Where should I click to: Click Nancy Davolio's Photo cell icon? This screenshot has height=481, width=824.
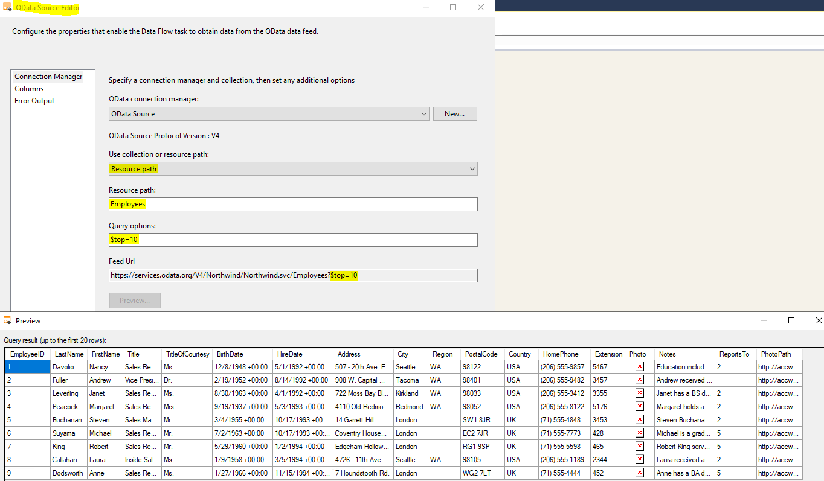coord(639,366)
